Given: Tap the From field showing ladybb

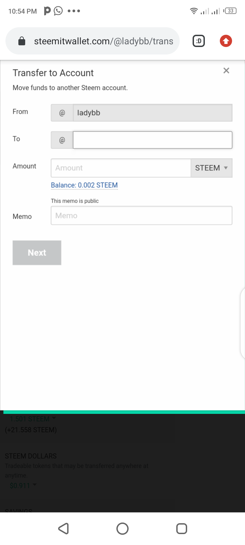Looking at the screenshot, I should [152, 113].
